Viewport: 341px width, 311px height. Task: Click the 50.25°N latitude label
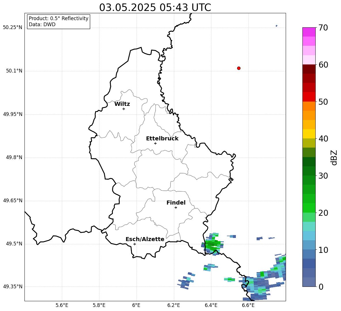[x=13, y=28]
